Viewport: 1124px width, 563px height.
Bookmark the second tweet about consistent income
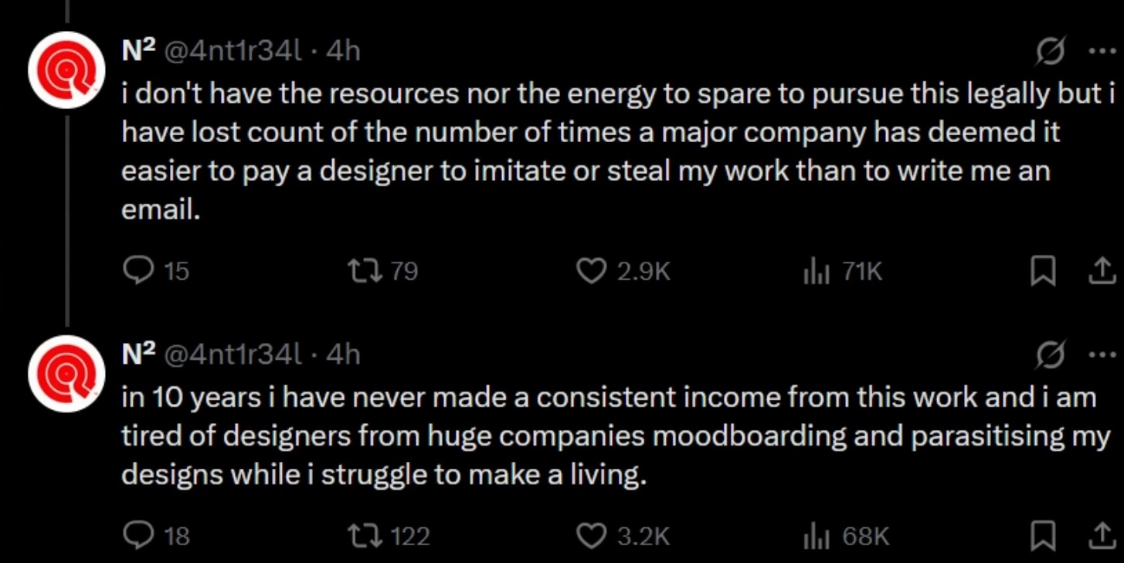click(1043, 535)
